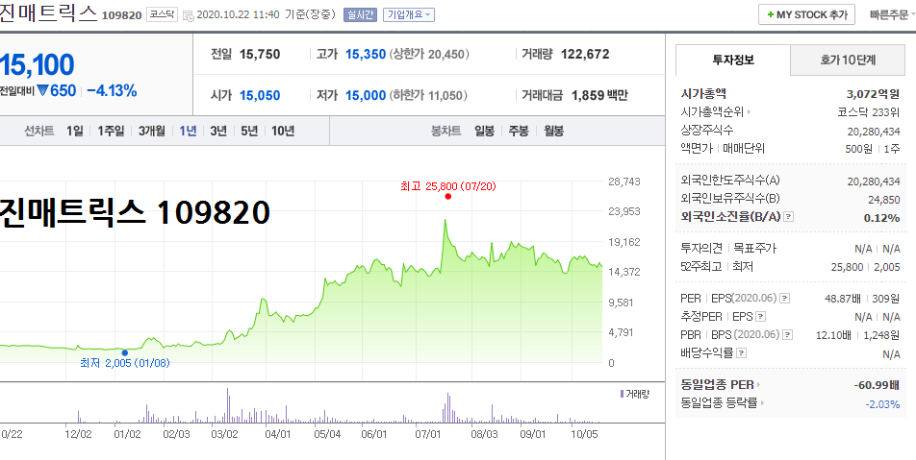916x460 pixels.
Task: Click the 코스닥 market badge
Action: [x=162, y=14]
